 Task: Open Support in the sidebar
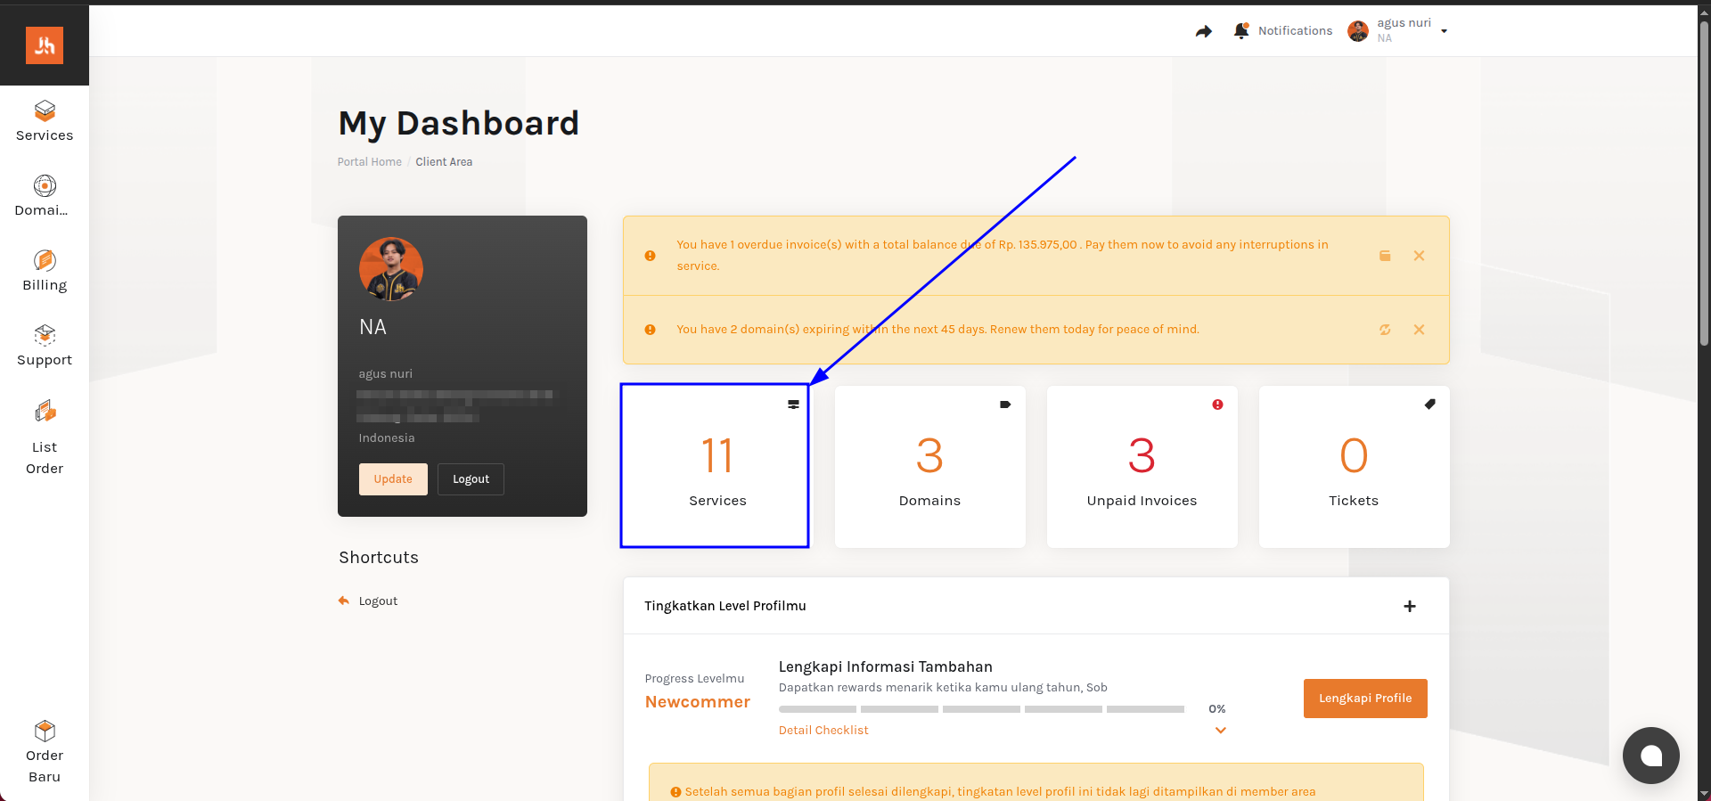click(45, 346)
